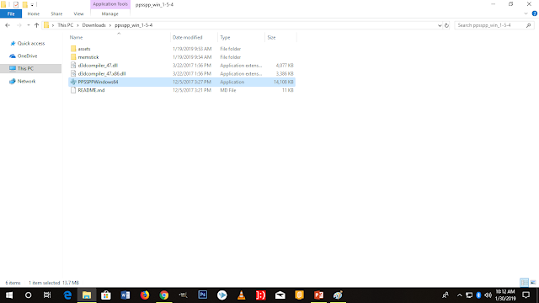Open Microsoft Word from the taskbar

coord(125,295)
